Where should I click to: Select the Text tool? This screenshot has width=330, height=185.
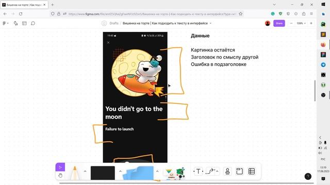198,171
